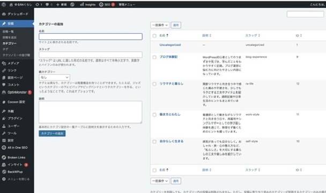The image size is (326, 193).
Task: Tick the checkbox for 自分らしく生きる
Action: 154,142
